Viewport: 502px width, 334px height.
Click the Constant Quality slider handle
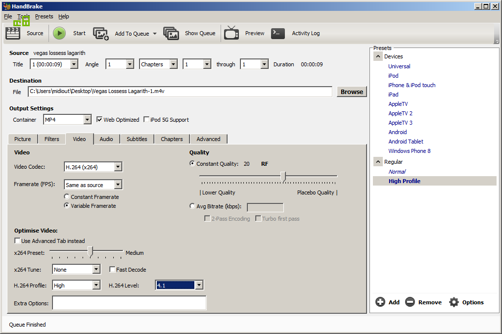point(283,177)
